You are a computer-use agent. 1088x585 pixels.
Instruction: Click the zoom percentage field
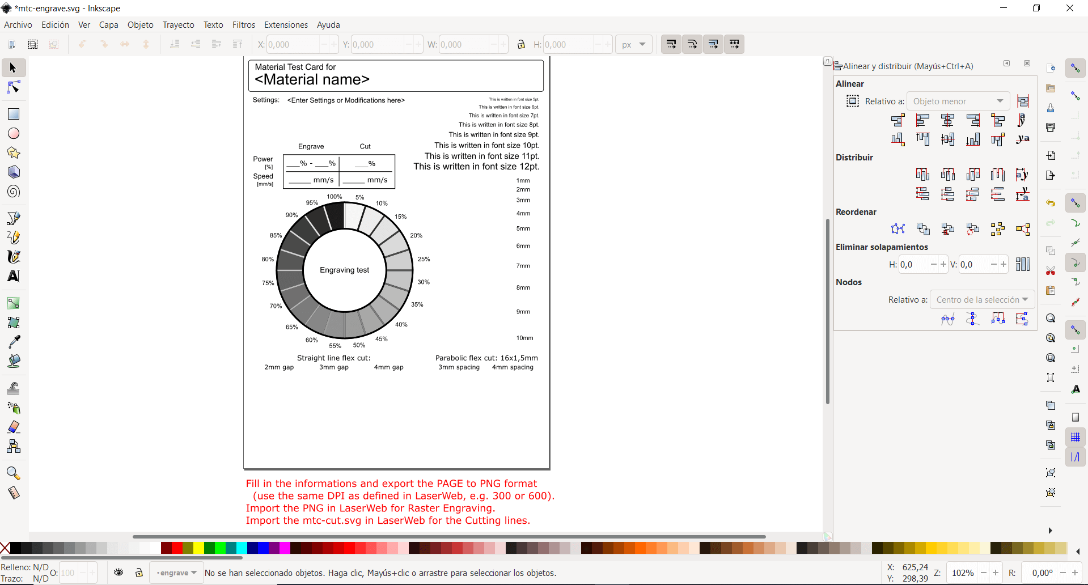[x=962, y=573]
